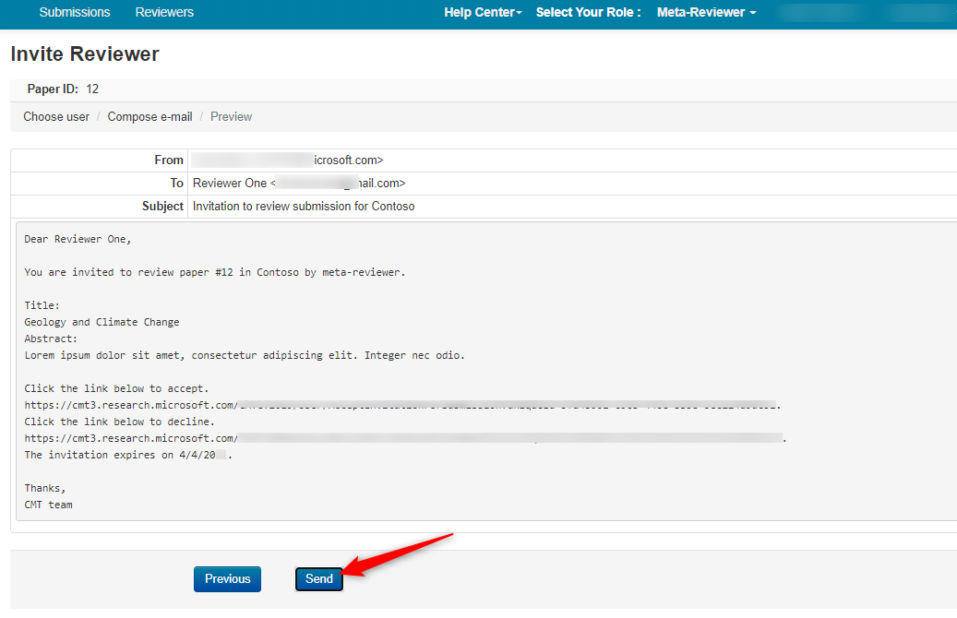Click the 'Geology and Climate Change' title line

click(x=102, y=322)
